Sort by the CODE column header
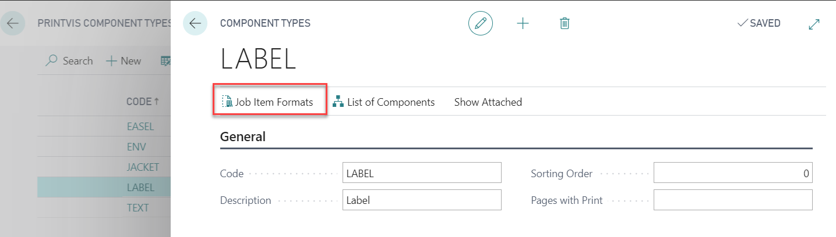Viewport: 836px width, 237px height. tap(143, 102)
